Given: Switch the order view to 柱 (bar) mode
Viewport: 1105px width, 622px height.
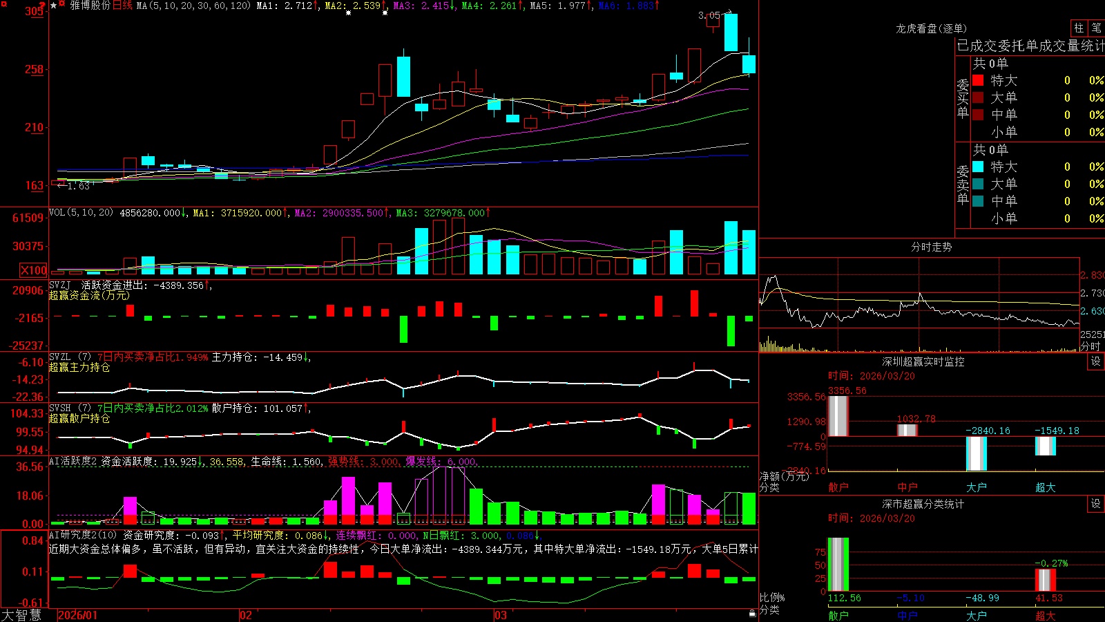Looking at the screenshot, I should coord(1079,28).
